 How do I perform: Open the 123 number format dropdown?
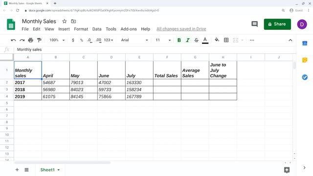point(109,40)
